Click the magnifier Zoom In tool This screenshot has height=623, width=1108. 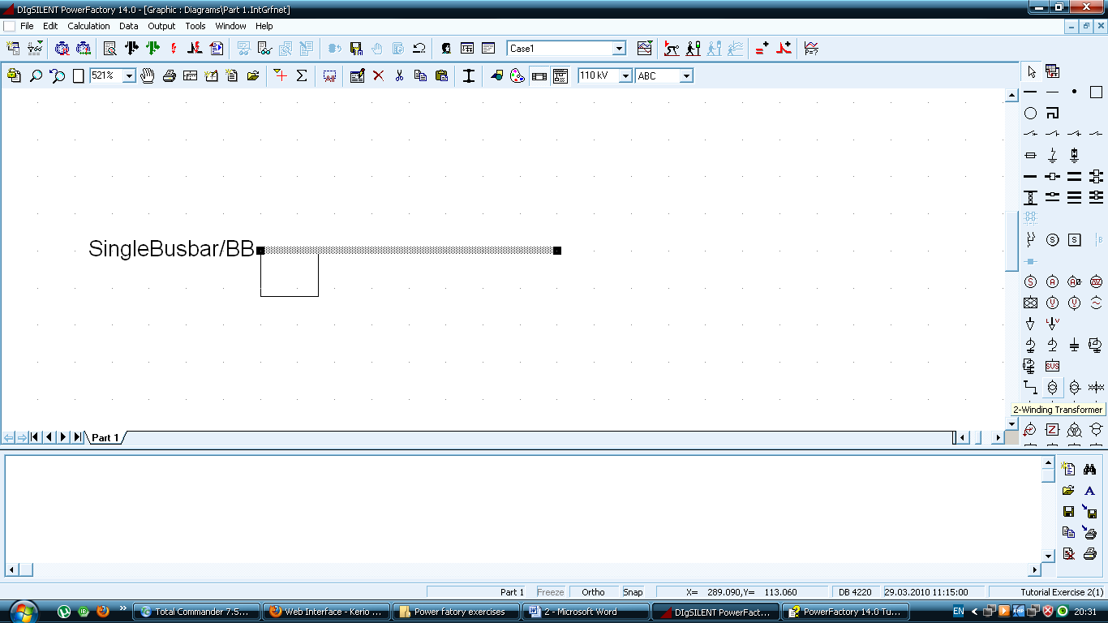[x=36, y=75]
